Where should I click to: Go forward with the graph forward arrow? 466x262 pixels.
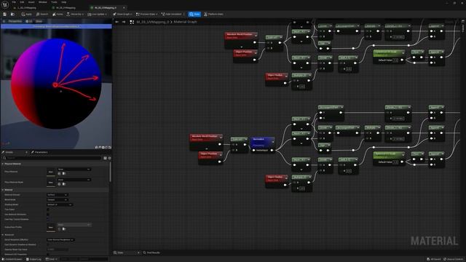[x=124, y=22]
